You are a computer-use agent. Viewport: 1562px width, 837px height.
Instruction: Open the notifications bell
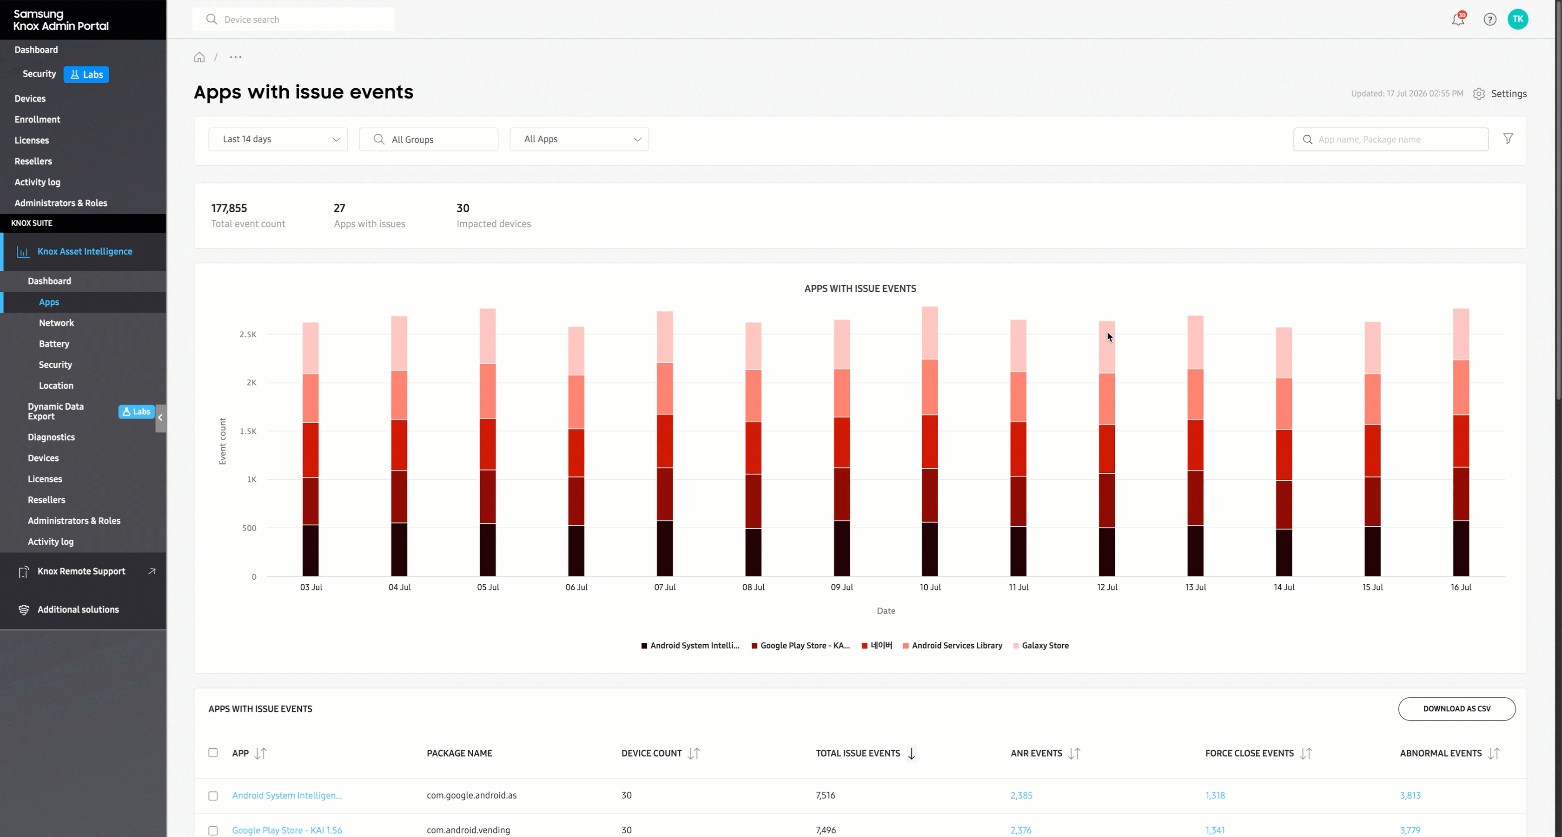coord(1458,20)
